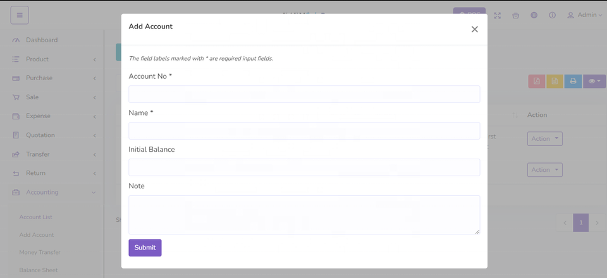Open Dashboard from the sidebar
Image resolution: width=607 pixels, height=278 pixels.
point(42,40)
